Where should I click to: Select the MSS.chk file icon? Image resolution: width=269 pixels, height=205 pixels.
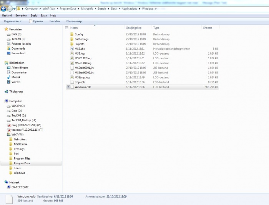coord(72,48)
